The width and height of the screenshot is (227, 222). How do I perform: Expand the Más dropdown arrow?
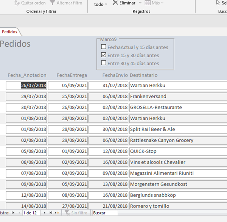point(162,3)
